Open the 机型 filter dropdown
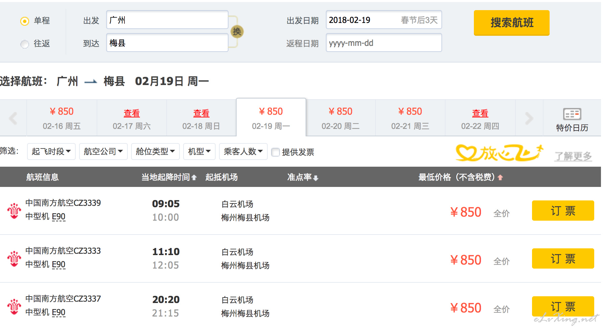 [x=199, y=152]
